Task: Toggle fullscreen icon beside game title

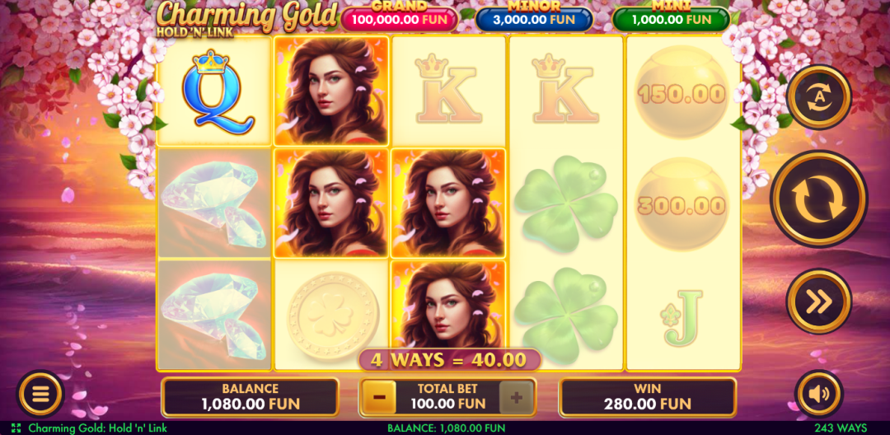Action: pyautogui.click(x=16, y=428)
